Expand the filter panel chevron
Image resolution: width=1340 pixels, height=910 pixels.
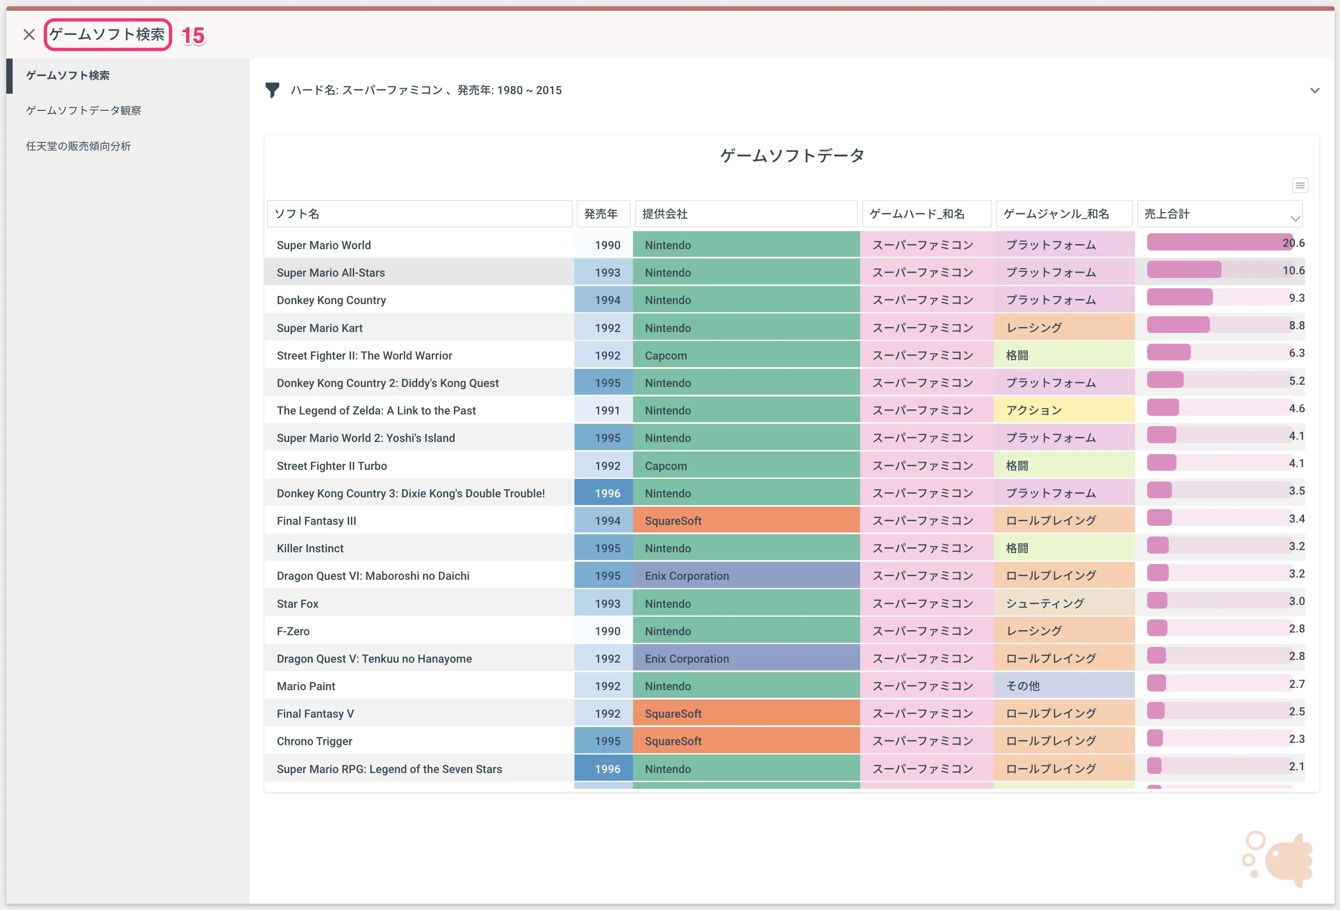(1315, 91)
